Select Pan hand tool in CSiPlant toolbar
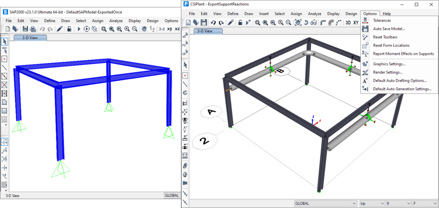Image resolution: width=439 pixels, height=208 pixels. coord(298,23)
